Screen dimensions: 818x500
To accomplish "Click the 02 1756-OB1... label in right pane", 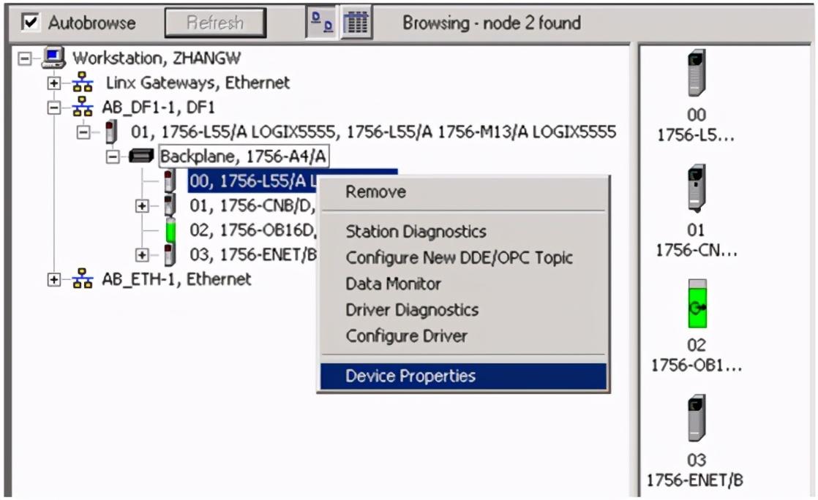I will coord(697,355).
